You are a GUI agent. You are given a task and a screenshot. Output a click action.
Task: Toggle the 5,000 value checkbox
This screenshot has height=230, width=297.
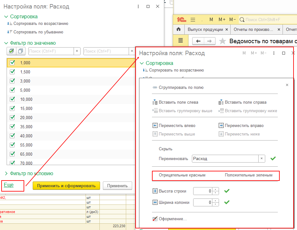click(13, 90)
